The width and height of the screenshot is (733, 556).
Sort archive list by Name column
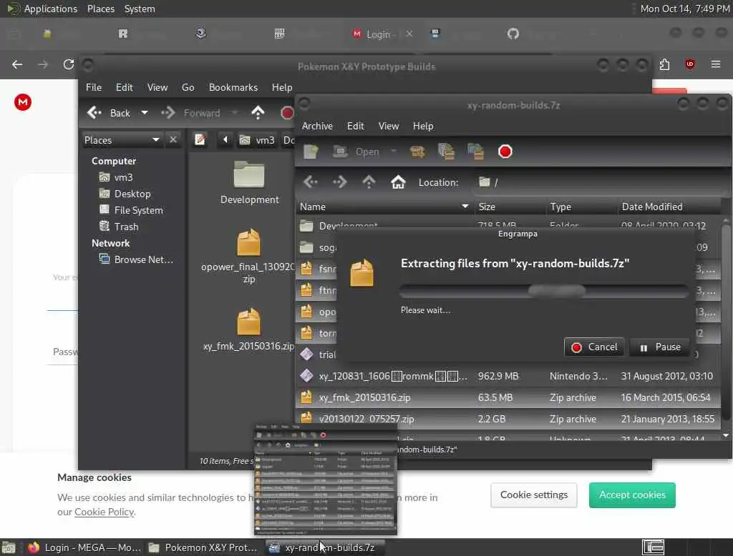[384, 207]
